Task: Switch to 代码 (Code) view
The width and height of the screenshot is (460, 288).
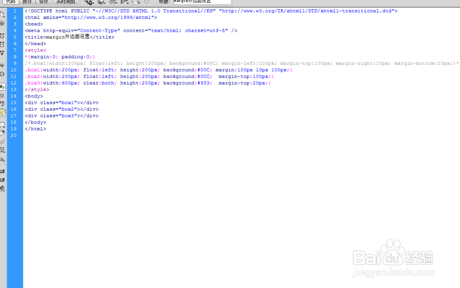Action: (11, 2)
